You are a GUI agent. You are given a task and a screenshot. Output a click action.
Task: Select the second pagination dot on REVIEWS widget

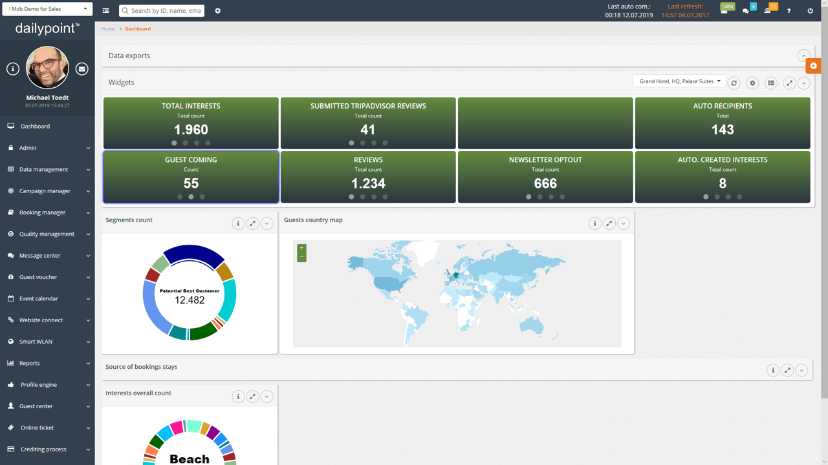click(362, 196)
